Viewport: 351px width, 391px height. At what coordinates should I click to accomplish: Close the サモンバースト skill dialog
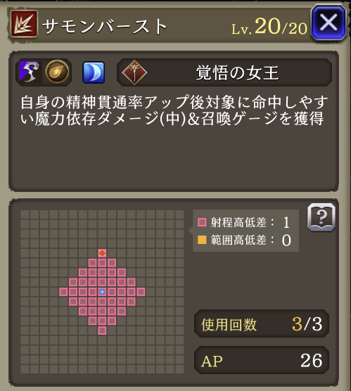328,23
